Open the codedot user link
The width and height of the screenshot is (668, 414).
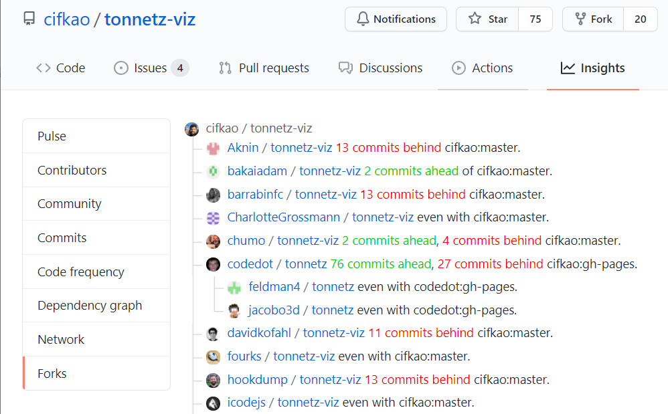[x=250, y=264]
